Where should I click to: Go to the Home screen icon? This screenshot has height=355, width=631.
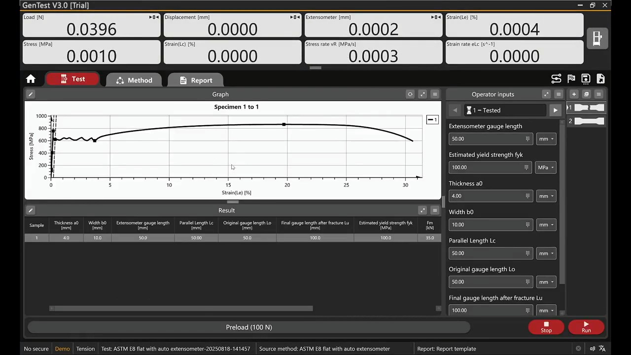(x=31, y=79)
